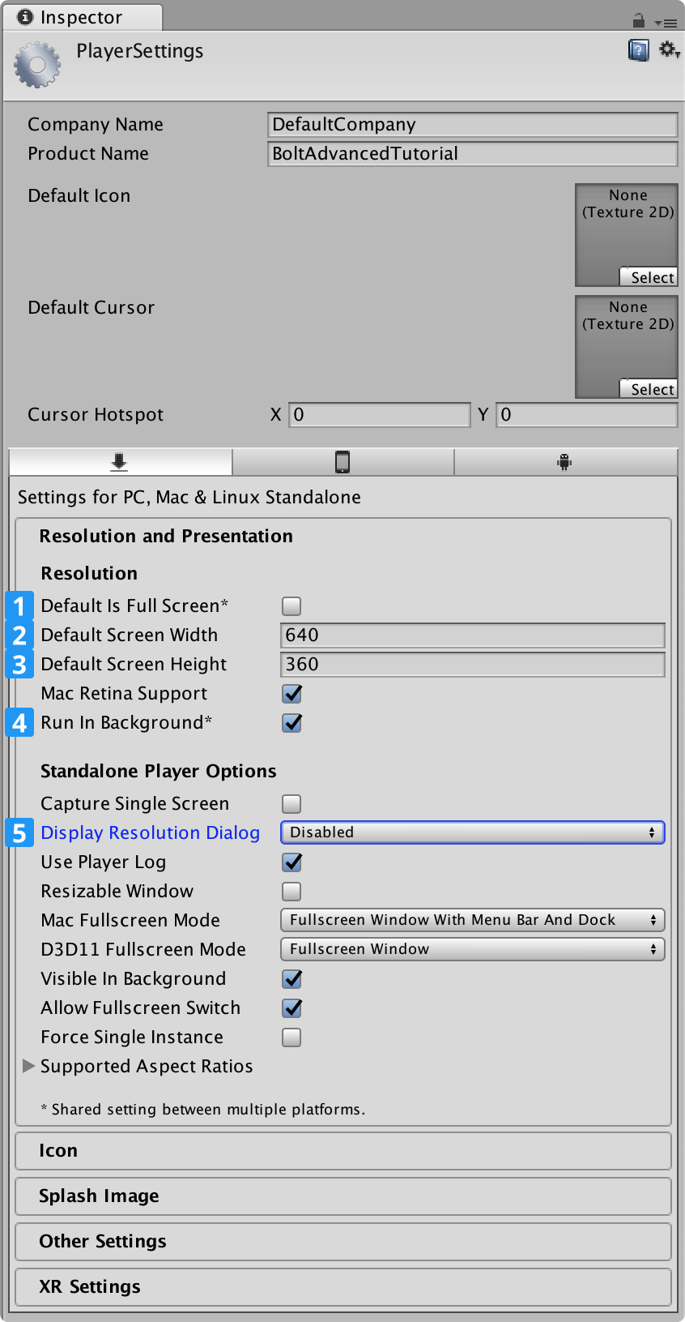
Task: Toggle Use Player Log checkbox
Action: (x=291, y=862)
